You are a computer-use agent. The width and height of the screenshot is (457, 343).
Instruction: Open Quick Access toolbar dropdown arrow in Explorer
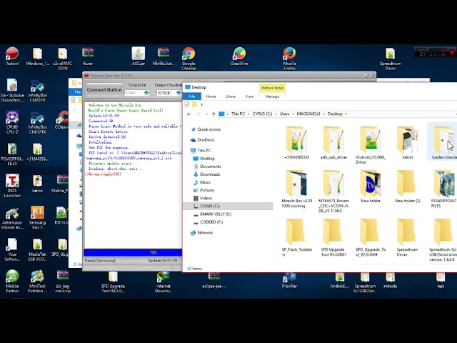tap(201, 104)
